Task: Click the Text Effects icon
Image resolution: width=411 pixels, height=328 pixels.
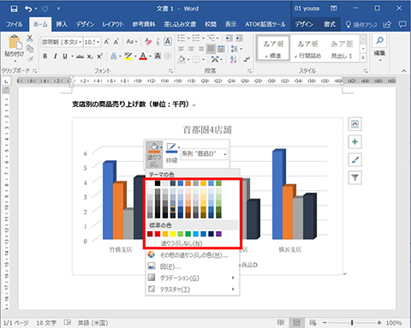Action: coord(113,57)
